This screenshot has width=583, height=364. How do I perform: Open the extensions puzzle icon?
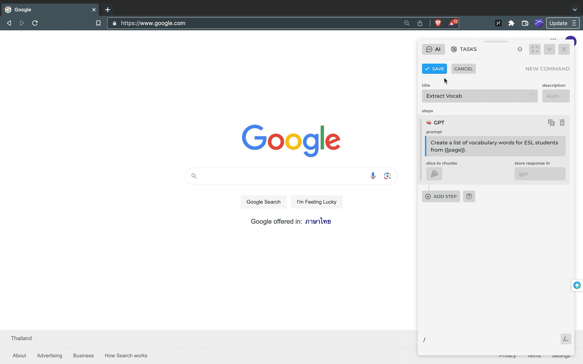coord(511,23)
